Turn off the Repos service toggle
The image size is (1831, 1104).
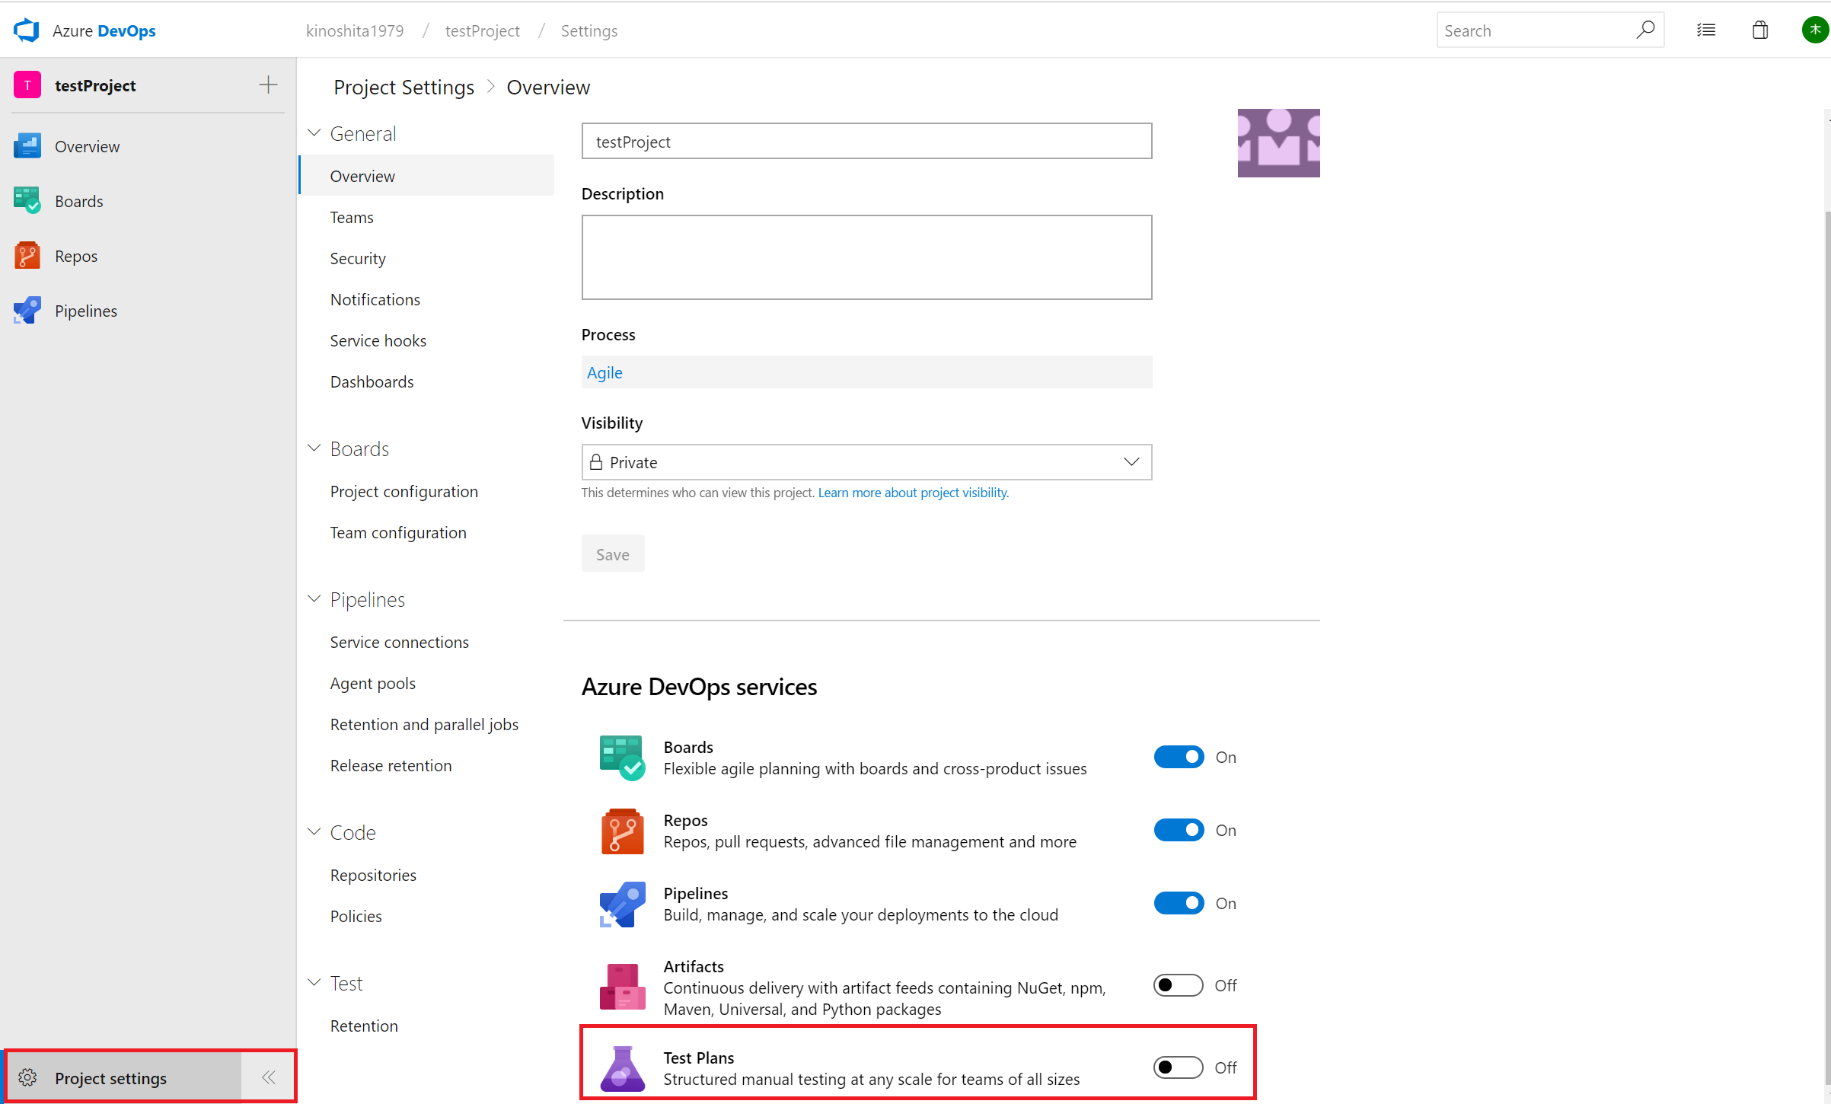(x=1179, y=830)
